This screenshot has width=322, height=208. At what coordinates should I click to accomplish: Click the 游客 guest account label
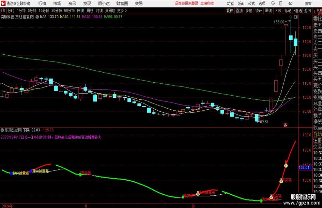(x=308, y=3)
